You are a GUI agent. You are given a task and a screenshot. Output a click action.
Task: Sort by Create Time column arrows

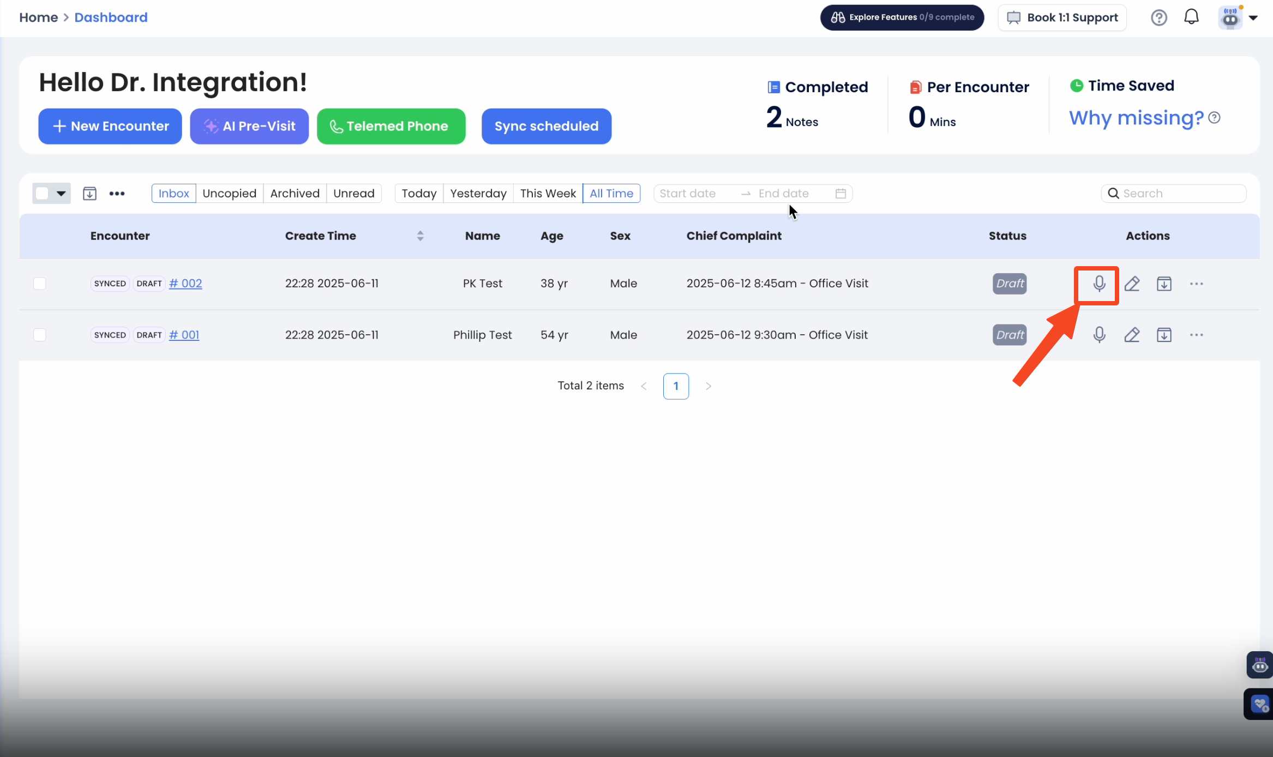pos(420,236)
